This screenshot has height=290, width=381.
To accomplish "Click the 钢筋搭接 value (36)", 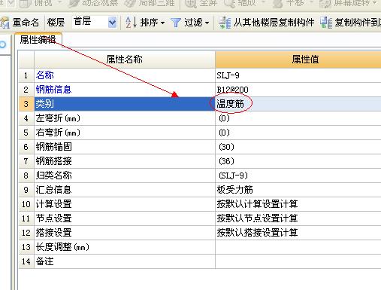I will pos(226,161).
